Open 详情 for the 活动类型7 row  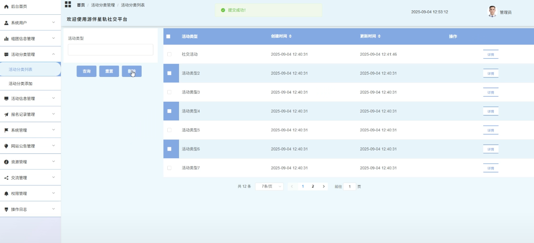pos(491,168)
